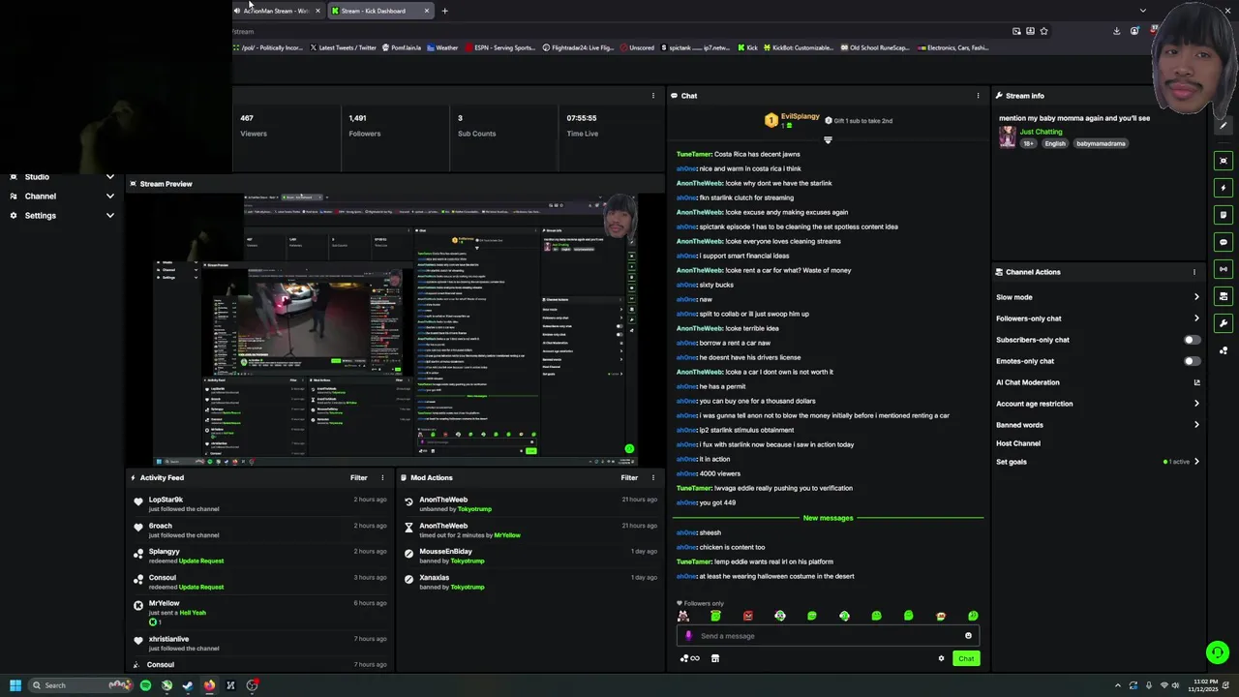The height and width of the screenshot is (697, 1239).
Task: Click the green record dot in stream preview
Action: pos(629,449)
